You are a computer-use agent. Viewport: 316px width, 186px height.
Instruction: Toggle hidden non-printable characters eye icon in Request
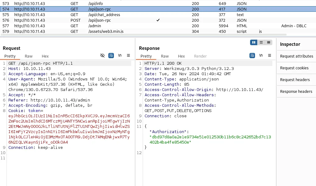coord(102,56)
